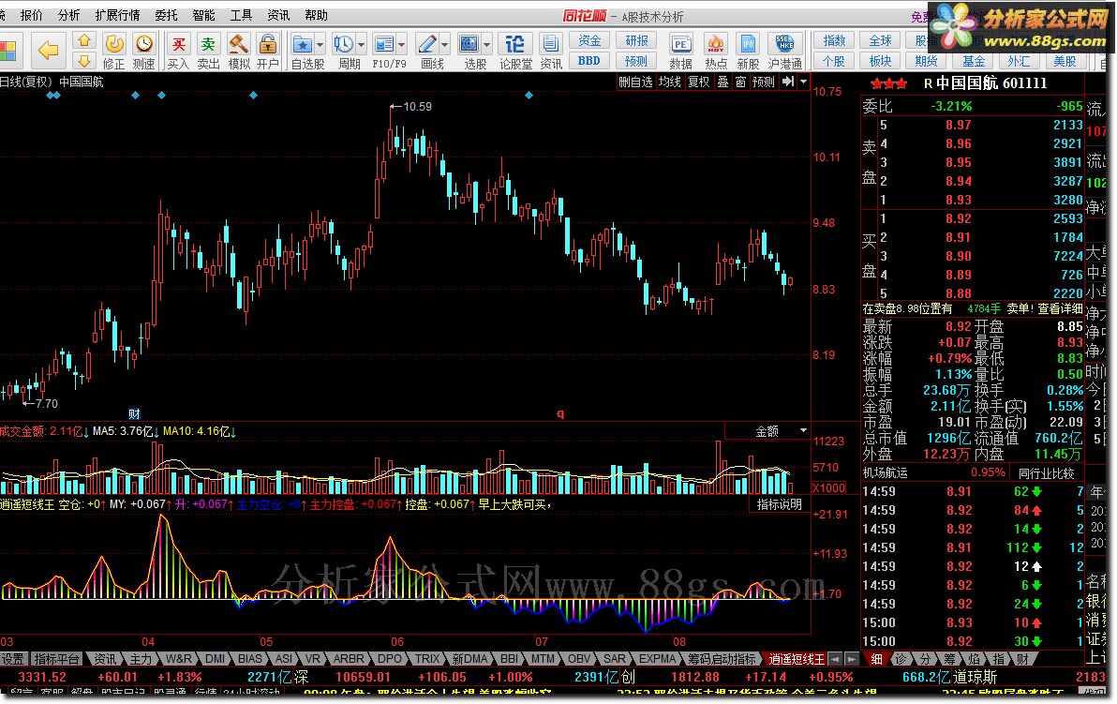
Task: Open the 报价 menu
Action: click(31, 15)
